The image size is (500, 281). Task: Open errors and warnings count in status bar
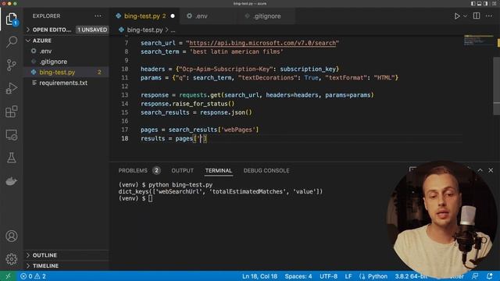pyautogui.click(x=33, y=276)
